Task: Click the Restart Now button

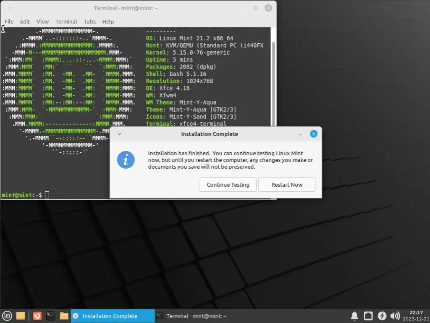Action: coord(287,185)
